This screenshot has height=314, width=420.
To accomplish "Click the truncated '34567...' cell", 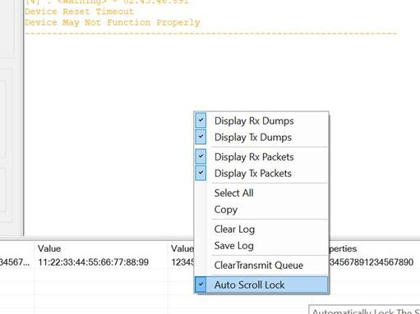I will point(15,262).
